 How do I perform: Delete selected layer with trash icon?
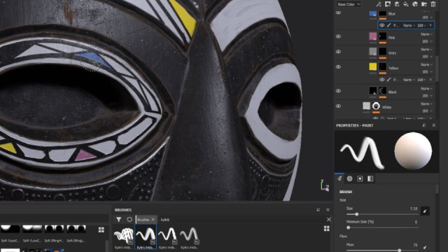[x=433, y=4]
